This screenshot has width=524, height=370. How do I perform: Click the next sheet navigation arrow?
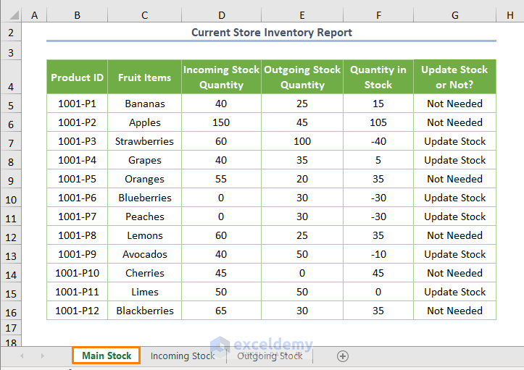[x=42, y=356]
